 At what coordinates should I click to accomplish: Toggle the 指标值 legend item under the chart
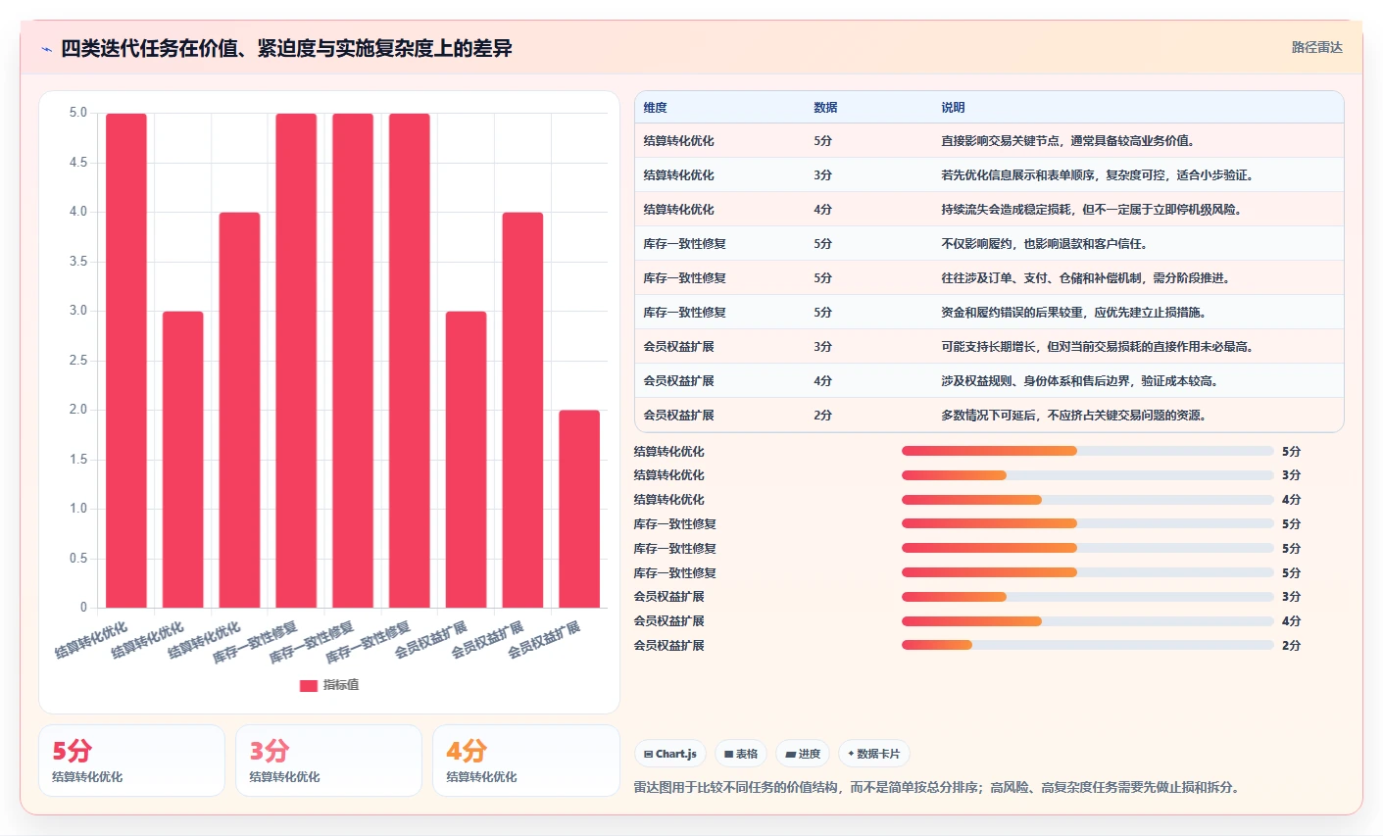[329, 685]
